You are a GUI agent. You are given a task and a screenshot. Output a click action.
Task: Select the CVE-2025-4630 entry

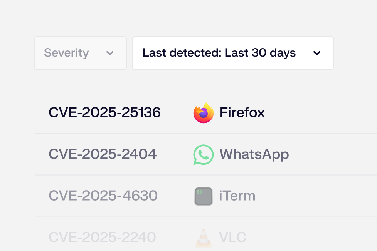click(103, 196)
